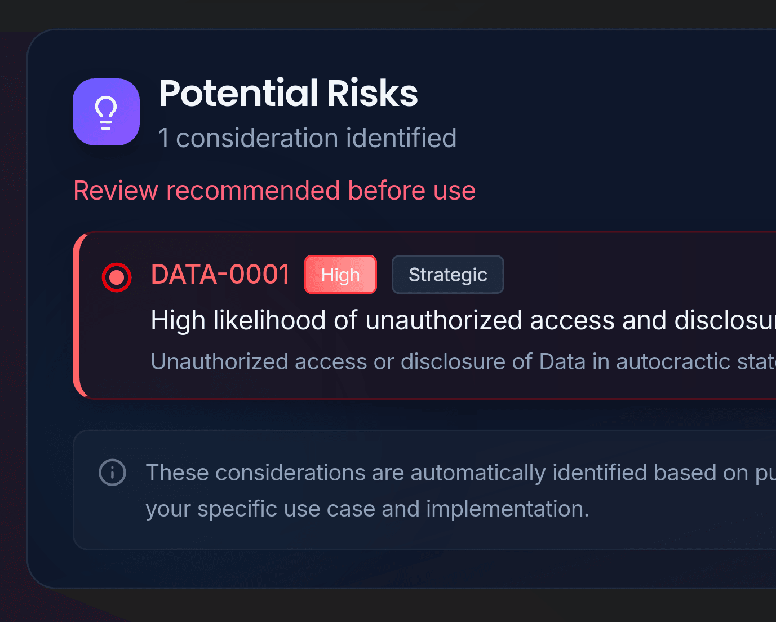Open the DATA-0001 risk details
This screenshot has width=776, height=622.
point(220,275)
